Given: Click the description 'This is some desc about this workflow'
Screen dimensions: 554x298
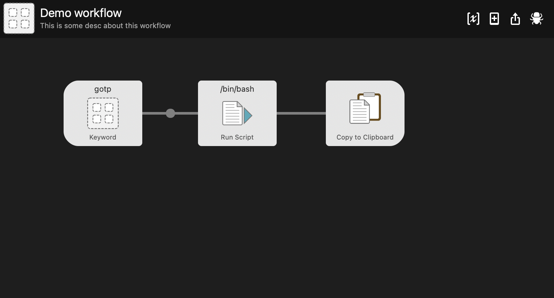Looking at the screenshot, I should (105, 26).
